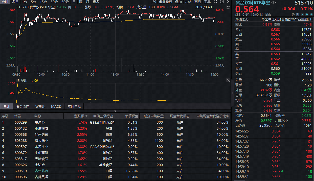The image size is (314, 181).
Task: Click info icon beside 食品饮料ETF华宝 title
Action: [x=274, y=3]
